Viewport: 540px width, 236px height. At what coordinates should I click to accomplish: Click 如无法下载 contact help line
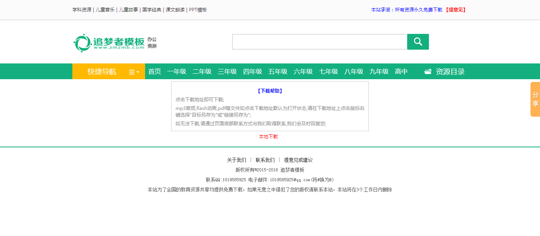[x=251, y=123]
